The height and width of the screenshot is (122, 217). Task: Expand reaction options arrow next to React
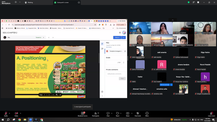(121, 113)
